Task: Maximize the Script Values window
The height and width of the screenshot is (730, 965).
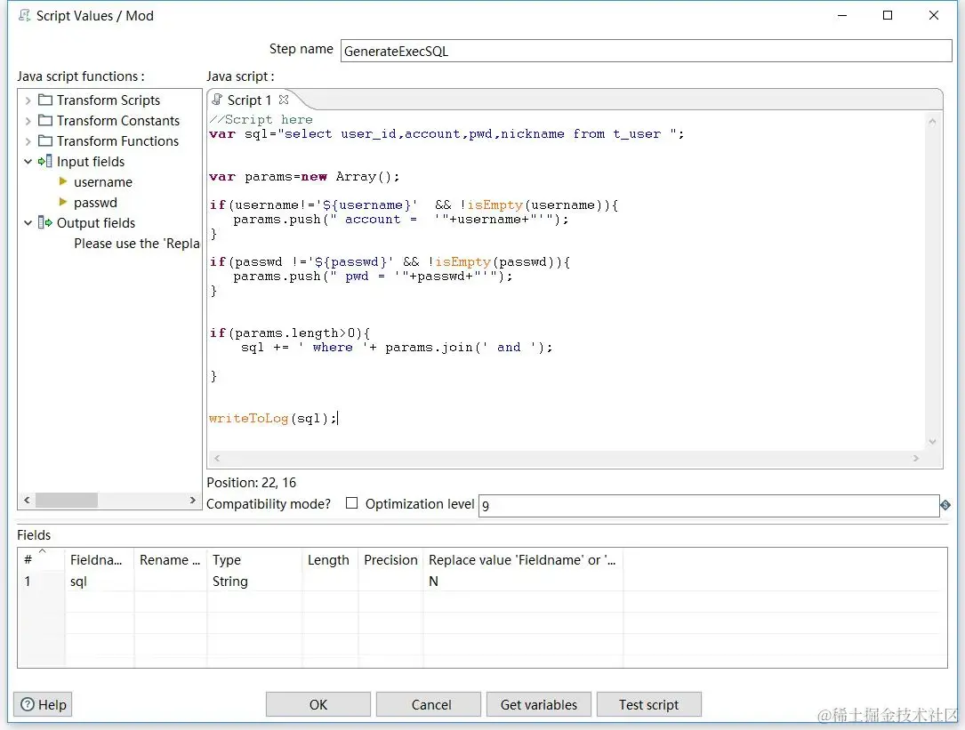Action: 888,15
